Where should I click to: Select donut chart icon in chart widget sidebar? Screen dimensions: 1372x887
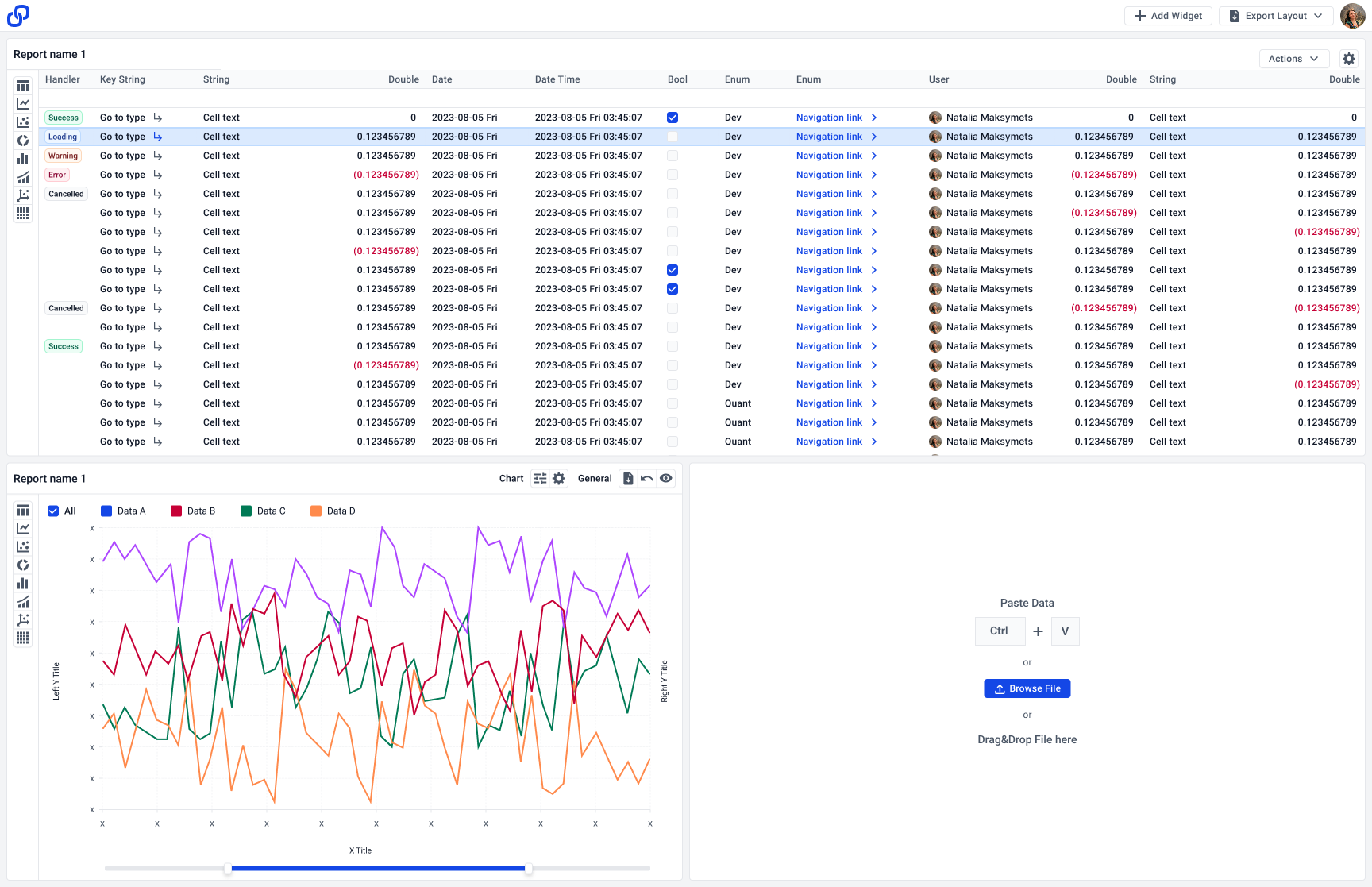[x=23, y=565]
